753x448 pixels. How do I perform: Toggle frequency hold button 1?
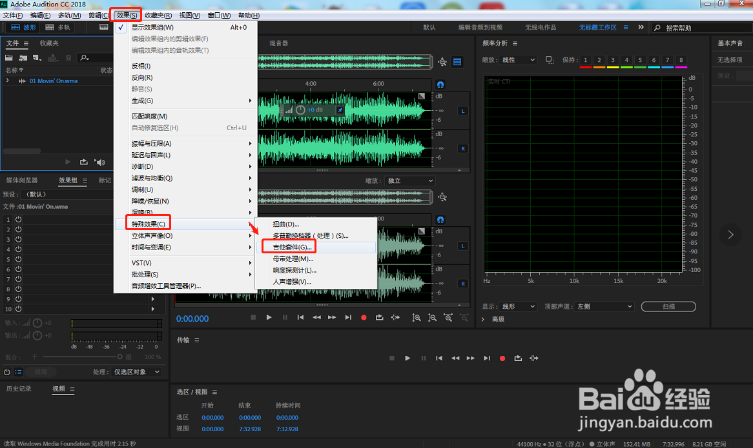tap(585, 60)
